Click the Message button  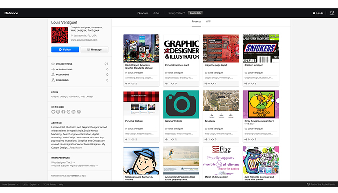(x=95, y=50)
